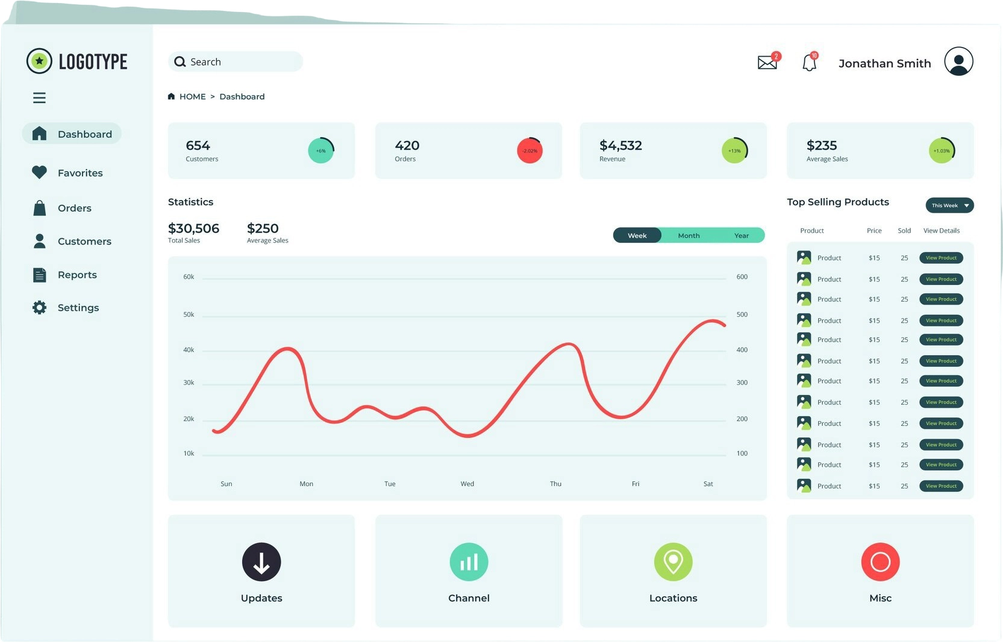This screenshot has height=642, width=1003.
Task: Click the Jonathan Smith user name
Action: [884, 63]
